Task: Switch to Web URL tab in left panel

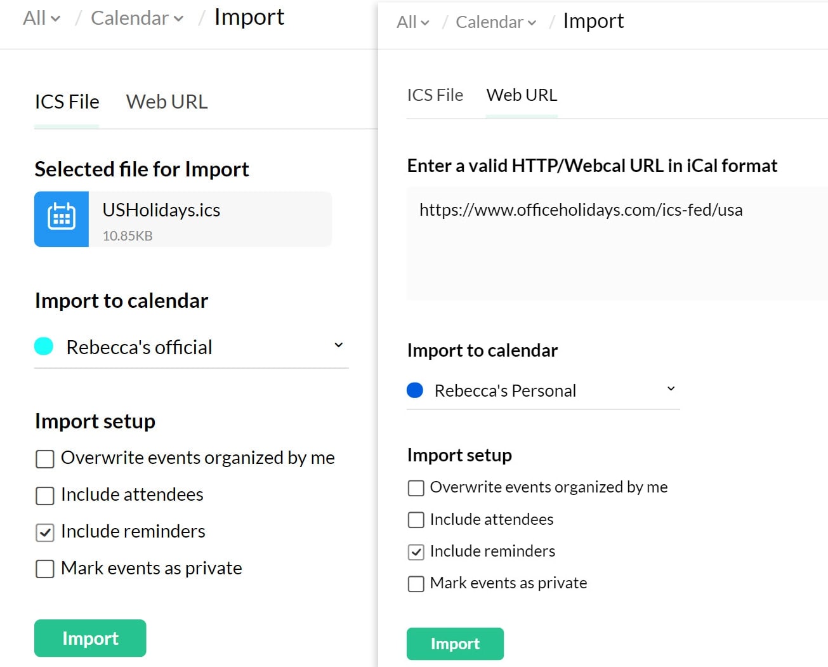Action: tap(167, 102)
